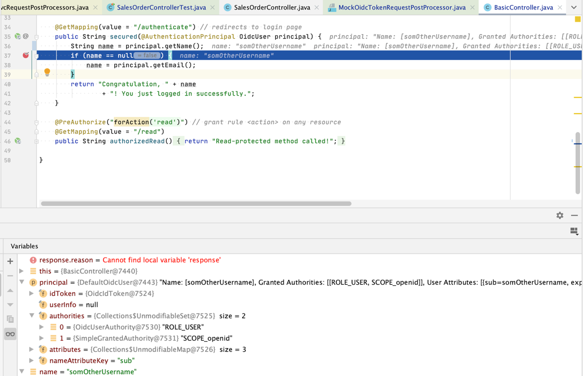Collapse the authorities node
The image size is (583, 376).
point(32,316)
